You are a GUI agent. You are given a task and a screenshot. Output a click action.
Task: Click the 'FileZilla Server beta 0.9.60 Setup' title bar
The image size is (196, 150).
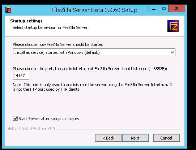[94, 10]
